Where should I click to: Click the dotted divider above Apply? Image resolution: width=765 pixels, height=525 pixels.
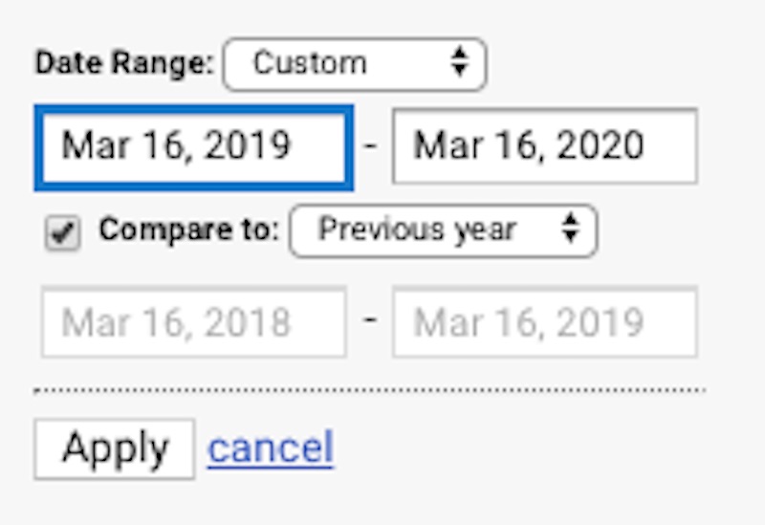(369, 390)
